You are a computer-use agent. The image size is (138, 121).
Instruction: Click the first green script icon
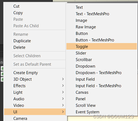2,68
